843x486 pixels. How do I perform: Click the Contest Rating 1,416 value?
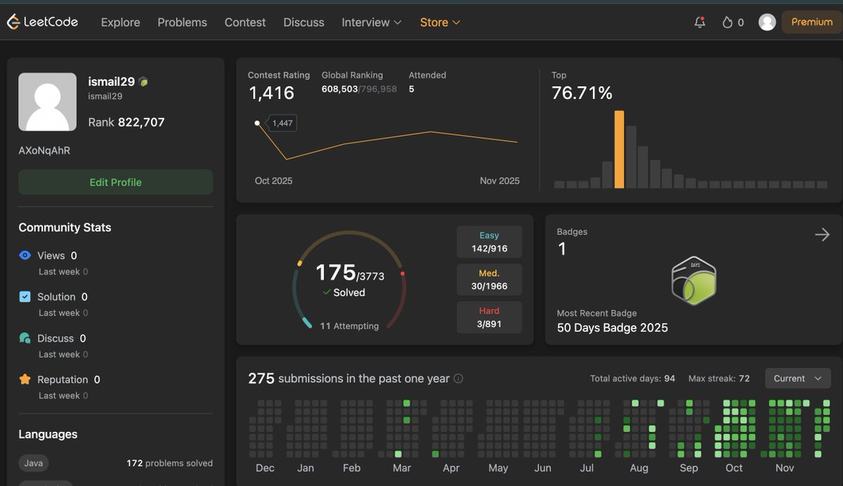pyautogui.click(x=271, y=93)
